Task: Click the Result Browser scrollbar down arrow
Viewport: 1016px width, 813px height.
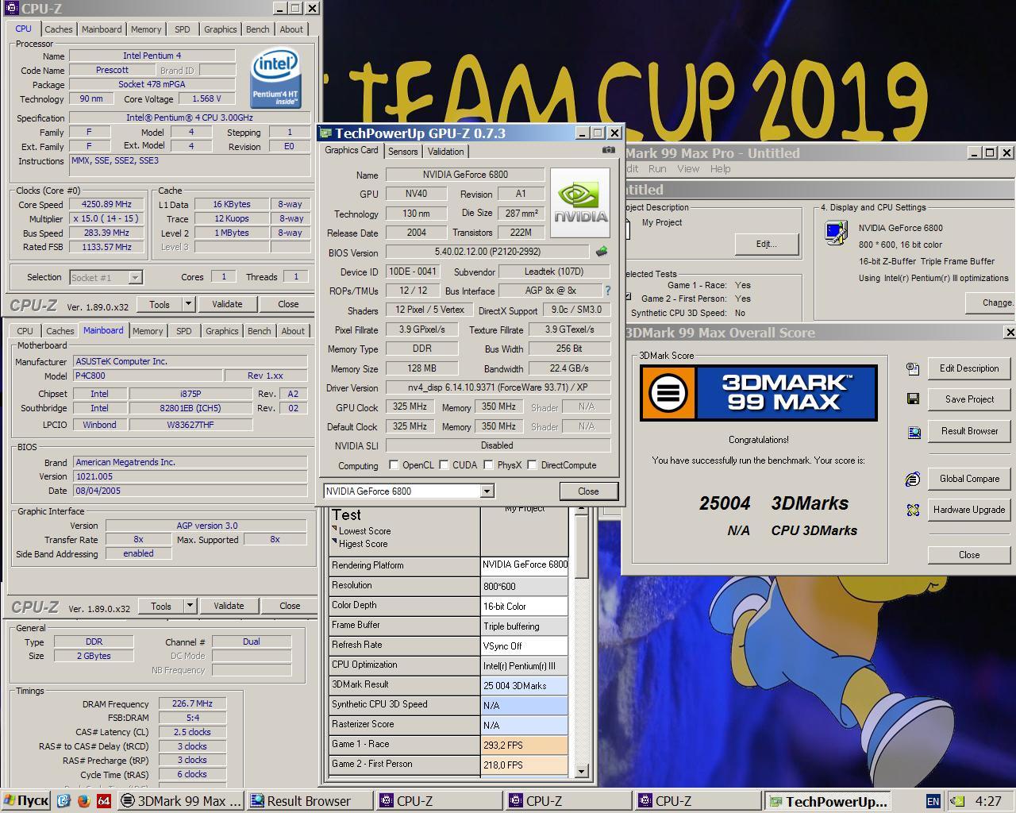Action: coord(581,770)
